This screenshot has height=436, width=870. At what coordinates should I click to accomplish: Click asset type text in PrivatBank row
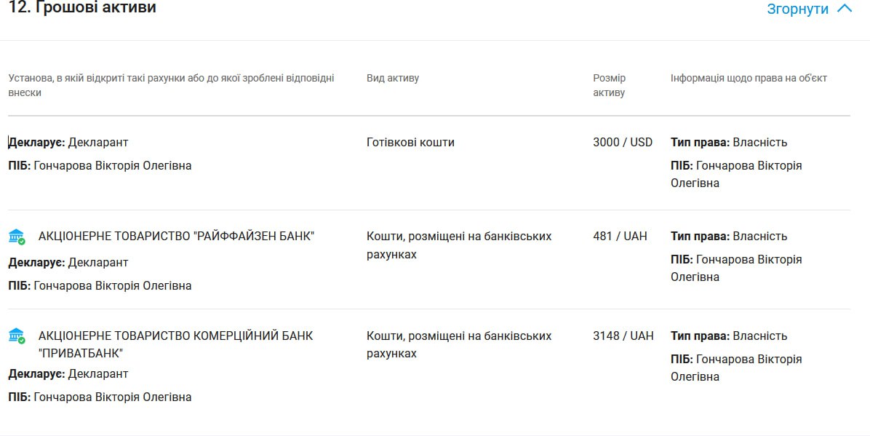[x=459, y=344]
